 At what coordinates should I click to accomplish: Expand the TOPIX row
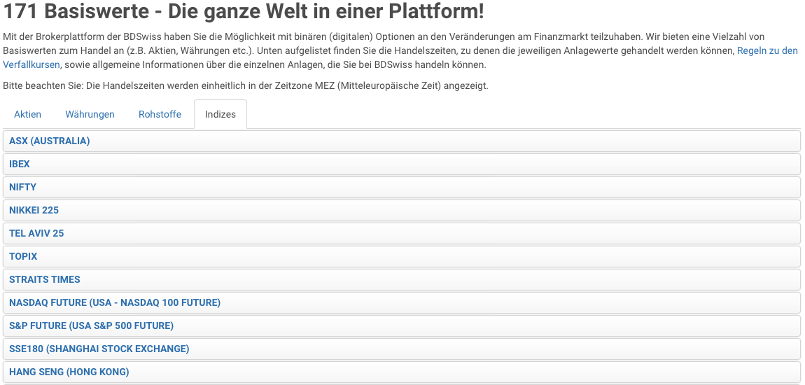tap(402, 257)
